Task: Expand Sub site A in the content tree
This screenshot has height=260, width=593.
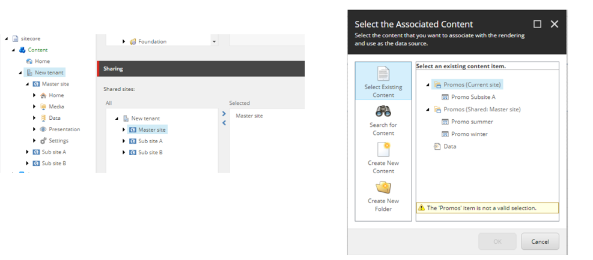Action: point(27,152)
